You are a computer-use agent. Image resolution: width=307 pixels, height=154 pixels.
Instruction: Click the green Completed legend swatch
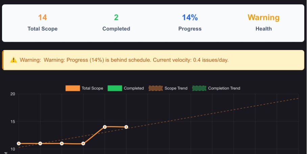115,88
